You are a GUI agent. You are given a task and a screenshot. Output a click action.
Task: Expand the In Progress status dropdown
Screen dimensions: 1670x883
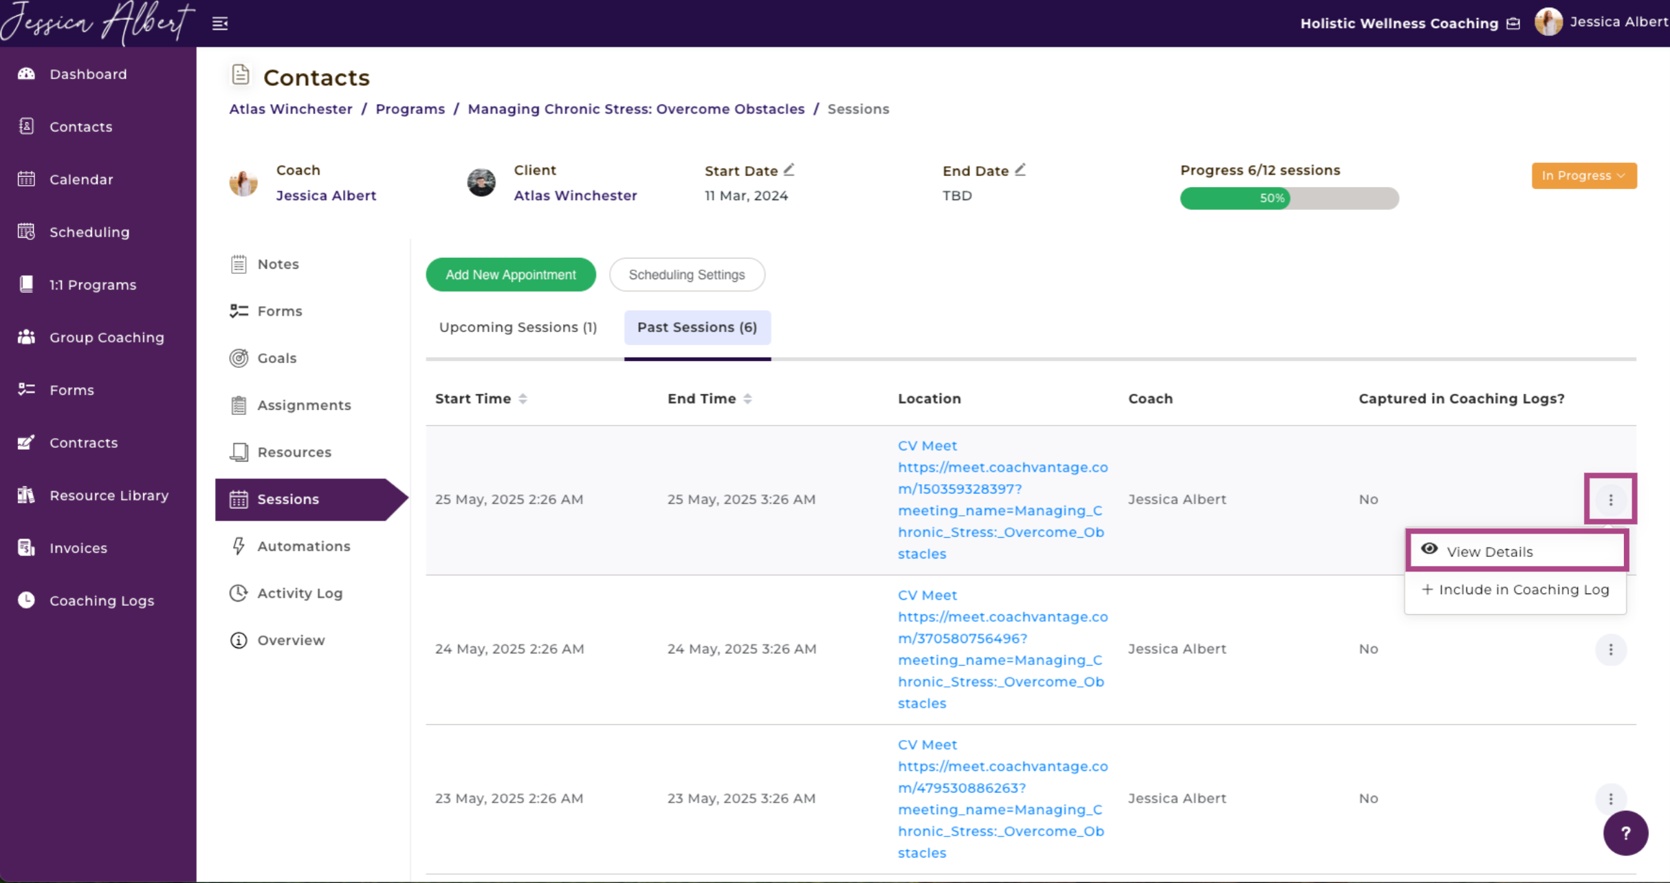[1583, 175]
